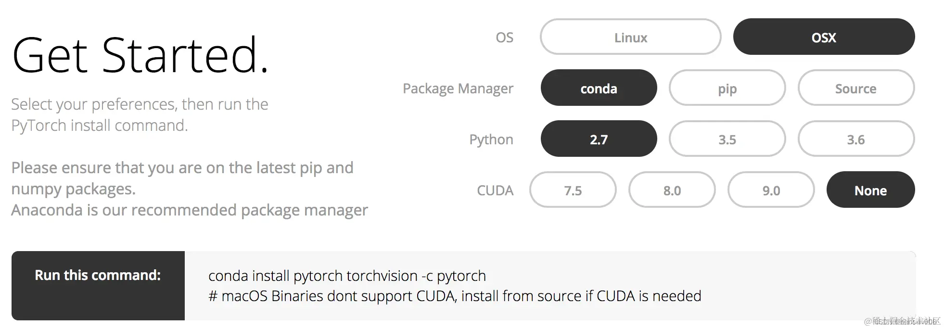Click the macOS Binaries comment line
944x329 pixels.
(455, 296)
